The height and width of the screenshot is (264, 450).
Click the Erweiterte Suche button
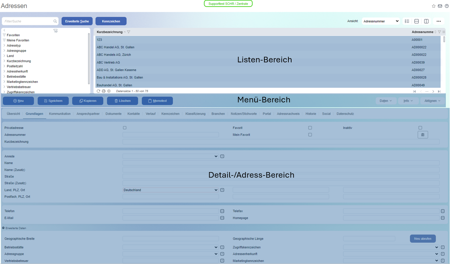(x=77, y=21)
